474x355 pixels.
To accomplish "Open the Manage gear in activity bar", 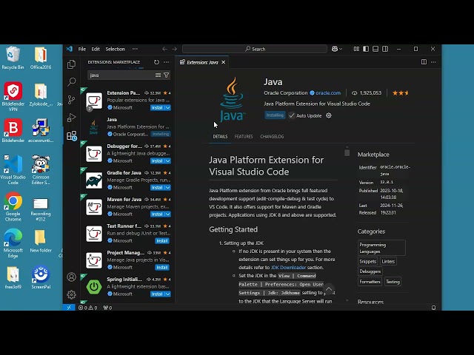I will (x=71, y=294).
